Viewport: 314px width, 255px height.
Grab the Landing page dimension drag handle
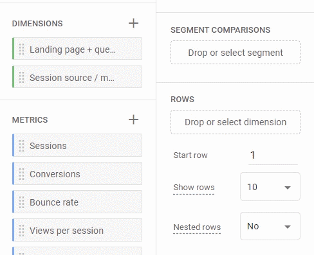(21, 49)
